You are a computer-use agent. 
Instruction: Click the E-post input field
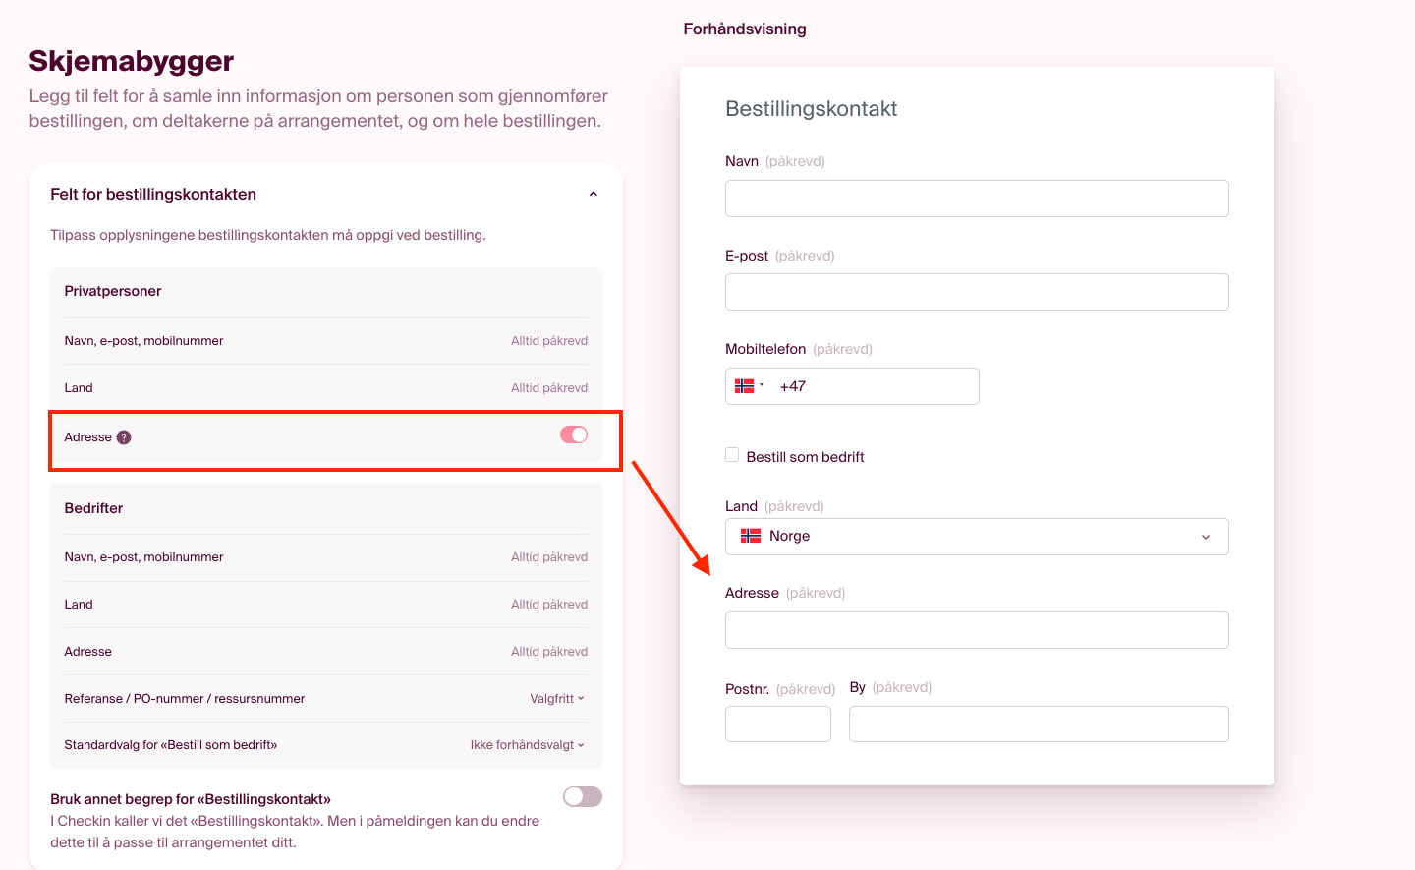coord(977,292)
